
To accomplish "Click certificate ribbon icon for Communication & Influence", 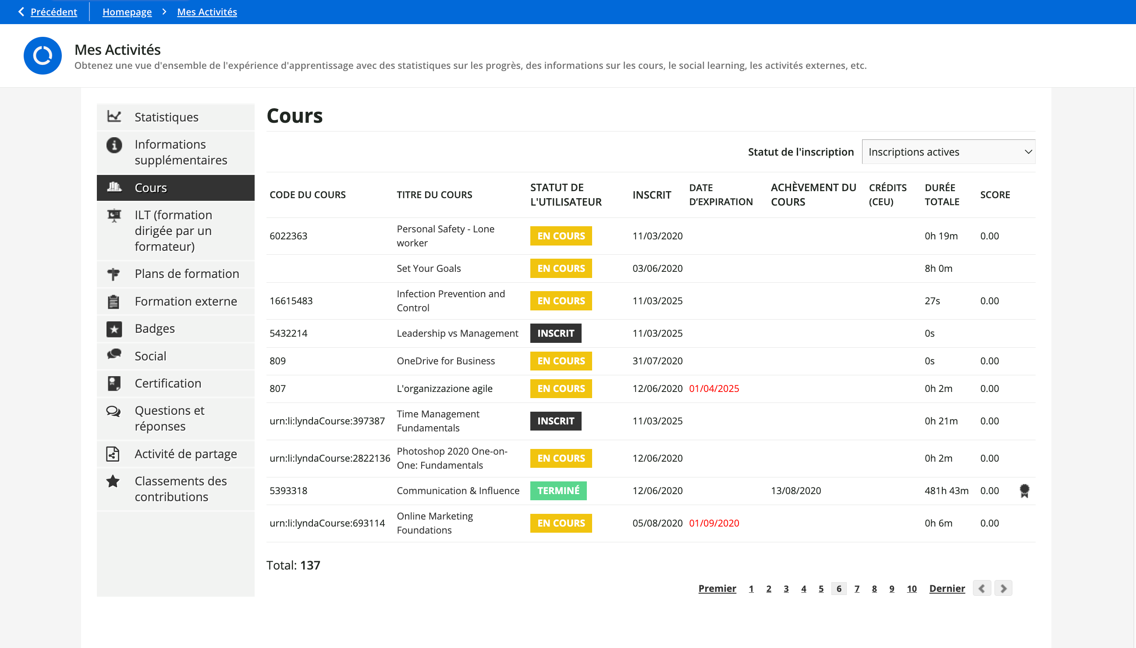I will pyautogui.click(x=1024, y=491).
